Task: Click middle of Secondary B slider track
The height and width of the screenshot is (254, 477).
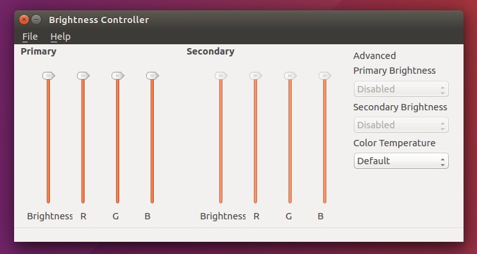Action: (x=324, y=141)
